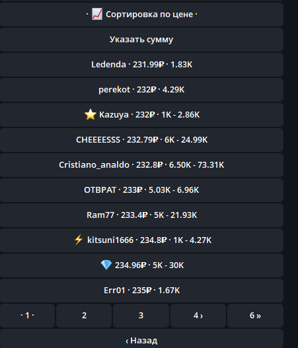Jump to next page 4 ›
Screen dimensions: 298x348
point(198,316)
